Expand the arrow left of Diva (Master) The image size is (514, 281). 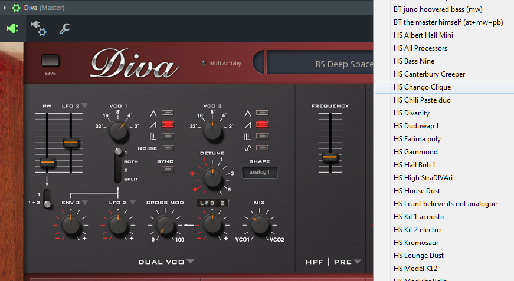[5, 8]
